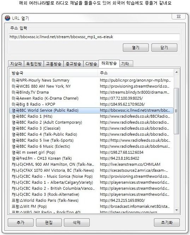Viewport: 190px width, 235px height.
Task: Select 캐나다CHML 900 AM Hamilton row
Action: [x=91, y=164]
